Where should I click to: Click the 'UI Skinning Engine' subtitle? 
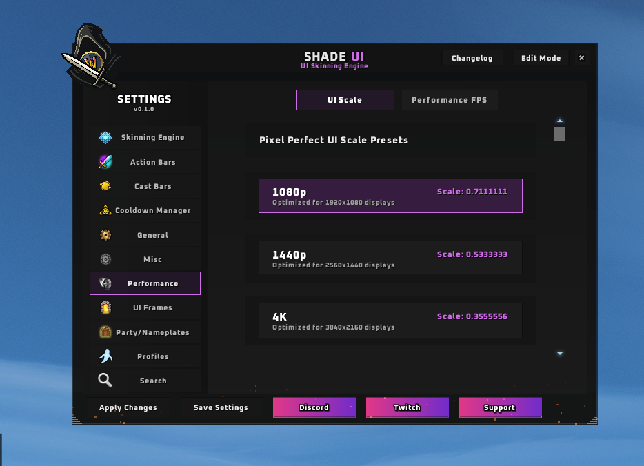click(x=334, y=66)
